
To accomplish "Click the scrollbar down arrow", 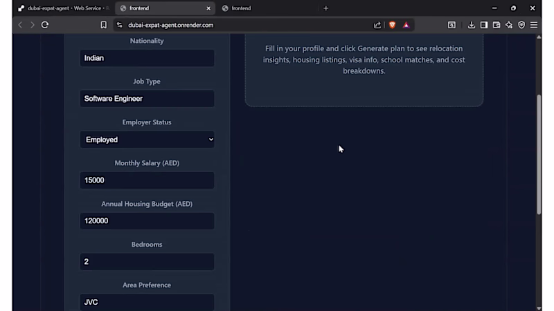I will click(539, 308).
